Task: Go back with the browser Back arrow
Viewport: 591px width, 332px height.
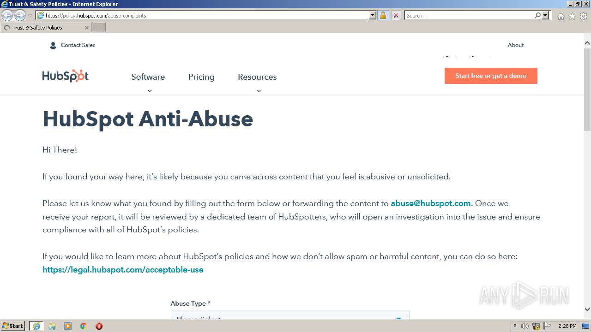Action: click(x=7, y=16)
